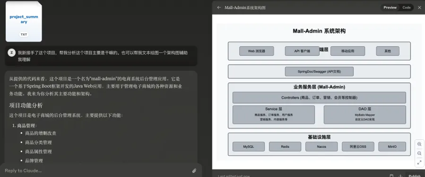Click the Mall-Admin 系统架构 diagram heading

click(x=319, y=31)
